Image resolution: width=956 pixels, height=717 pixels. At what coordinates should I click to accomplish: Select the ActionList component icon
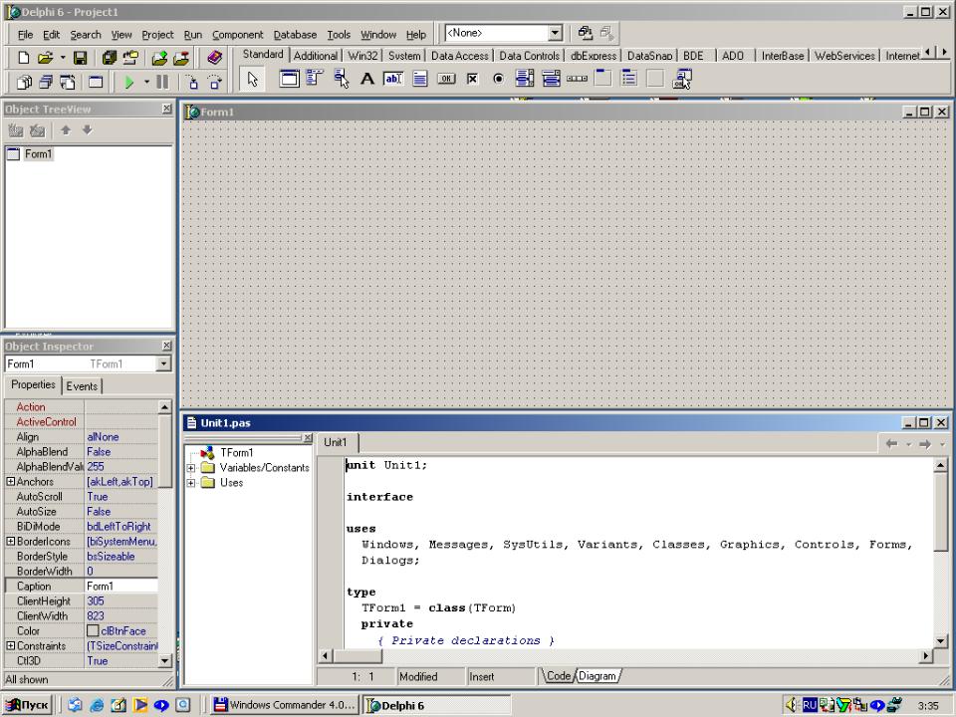[681, 79]
